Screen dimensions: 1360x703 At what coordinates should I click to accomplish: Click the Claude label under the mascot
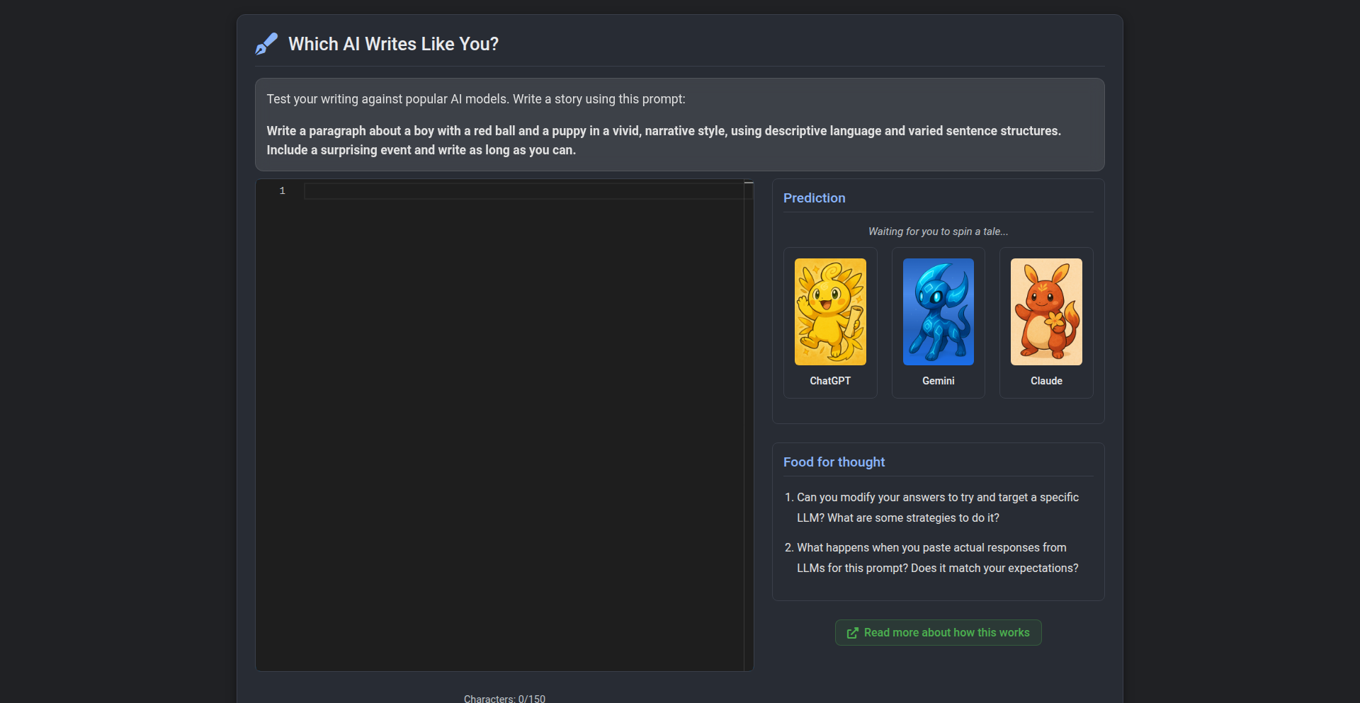click(x=1046, y=381)
